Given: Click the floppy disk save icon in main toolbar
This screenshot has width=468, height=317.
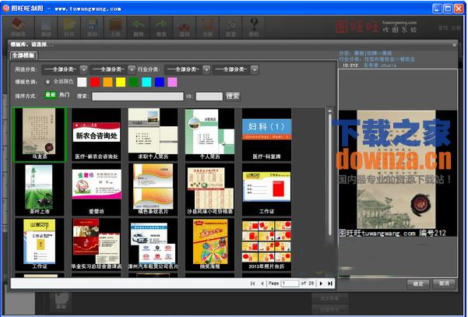Looking at the screenshot, I should tap(92, 26).
